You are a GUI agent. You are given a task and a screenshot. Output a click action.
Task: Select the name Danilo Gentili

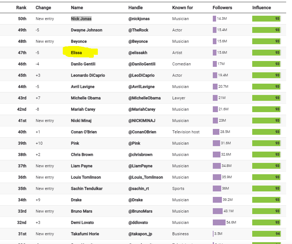click(83, 64)
